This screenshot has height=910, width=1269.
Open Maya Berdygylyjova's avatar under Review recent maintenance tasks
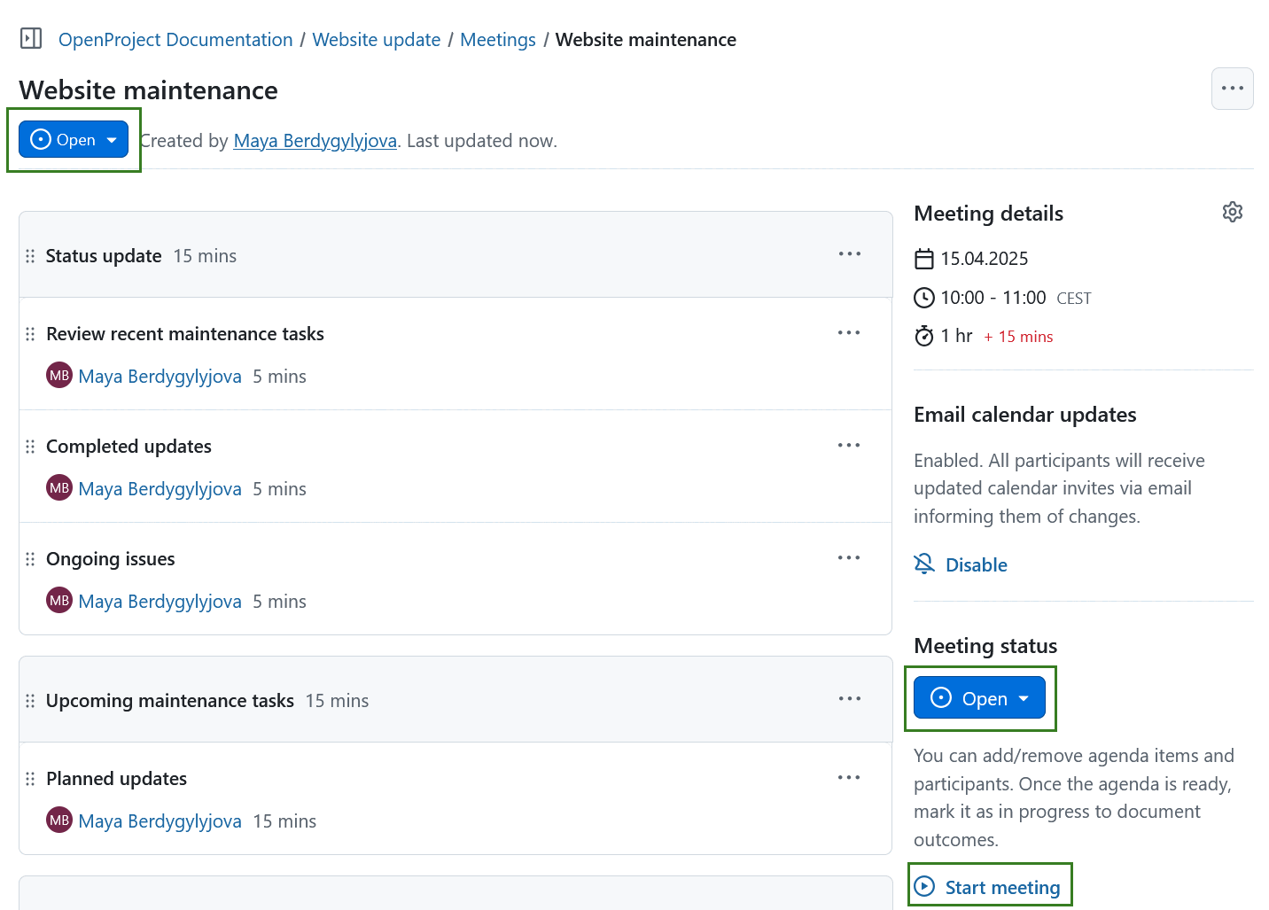click(x=58, y=375)
